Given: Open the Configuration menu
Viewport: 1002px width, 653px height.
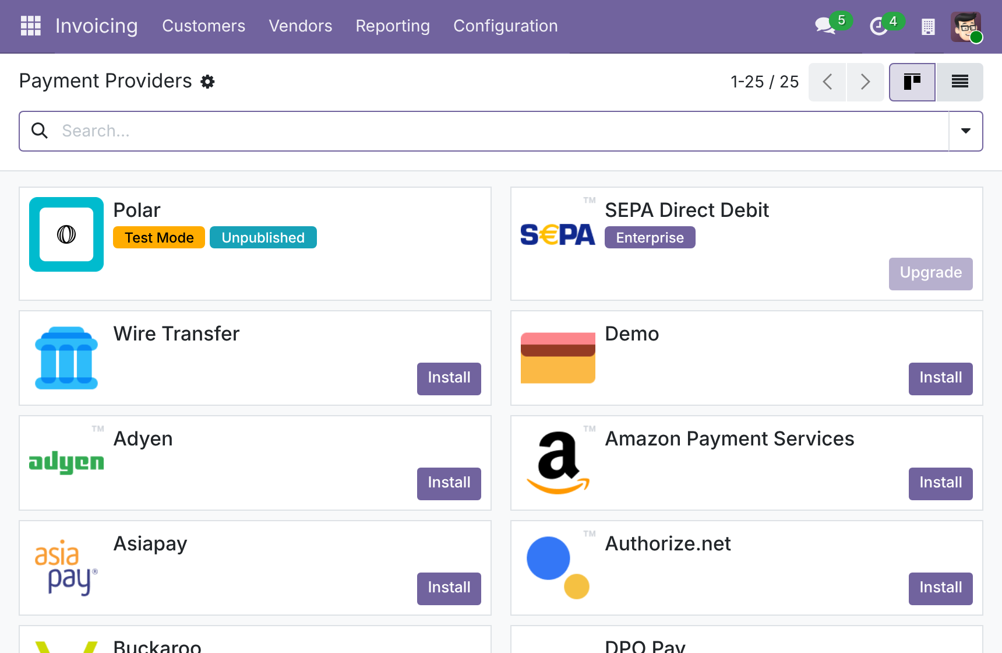Looking at the screenshot, I should (x=506, y=26).
